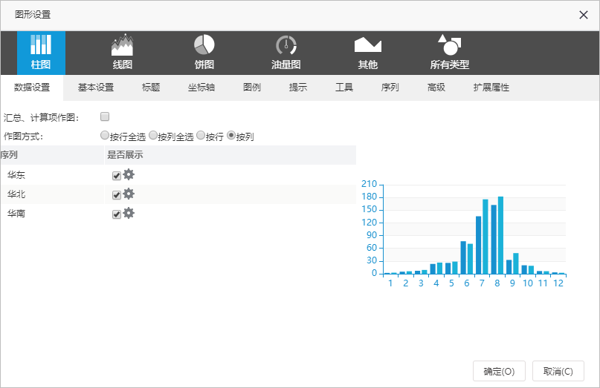
Task: Switch to 标题 tab
Action: click(x=151, y=88)
